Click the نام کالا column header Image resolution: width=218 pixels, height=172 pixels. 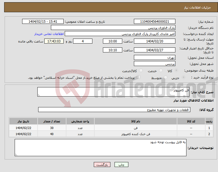(136, 121)
